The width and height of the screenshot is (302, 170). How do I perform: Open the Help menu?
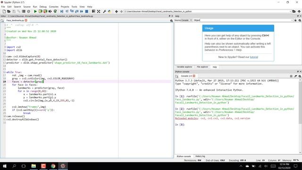[x=90, y=7]
